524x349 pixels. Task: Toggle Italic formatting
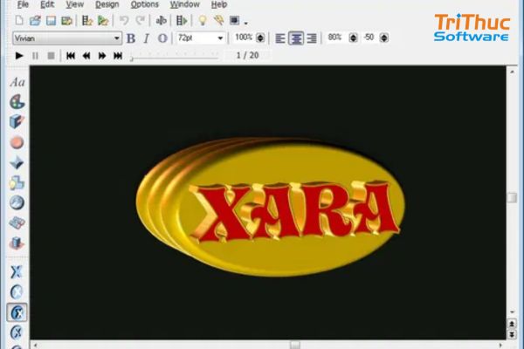(146, 38)
